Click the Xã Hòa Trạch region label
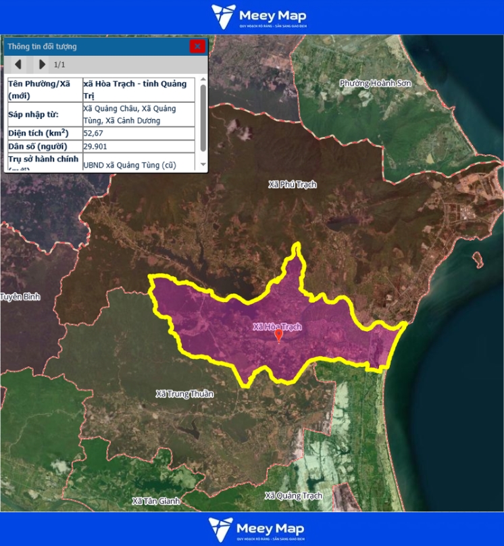504x546 pixels. click(x=277, y=326)
